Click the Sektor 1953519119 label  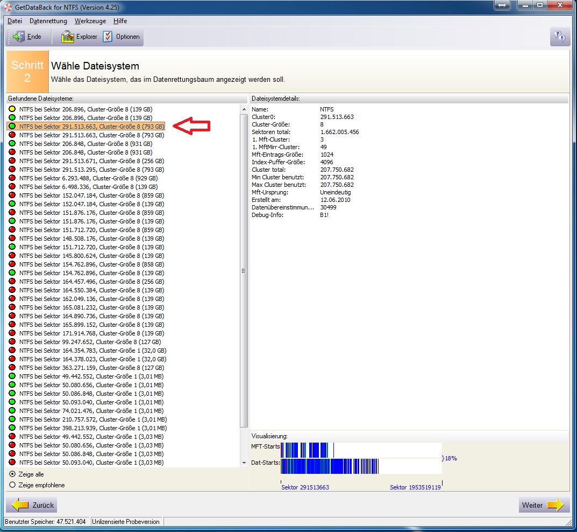[x=415, y=487]
